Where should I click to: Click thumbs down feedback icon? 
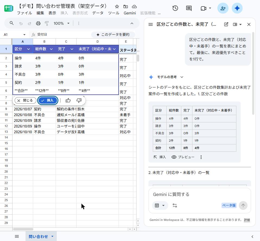coord(79,100)
